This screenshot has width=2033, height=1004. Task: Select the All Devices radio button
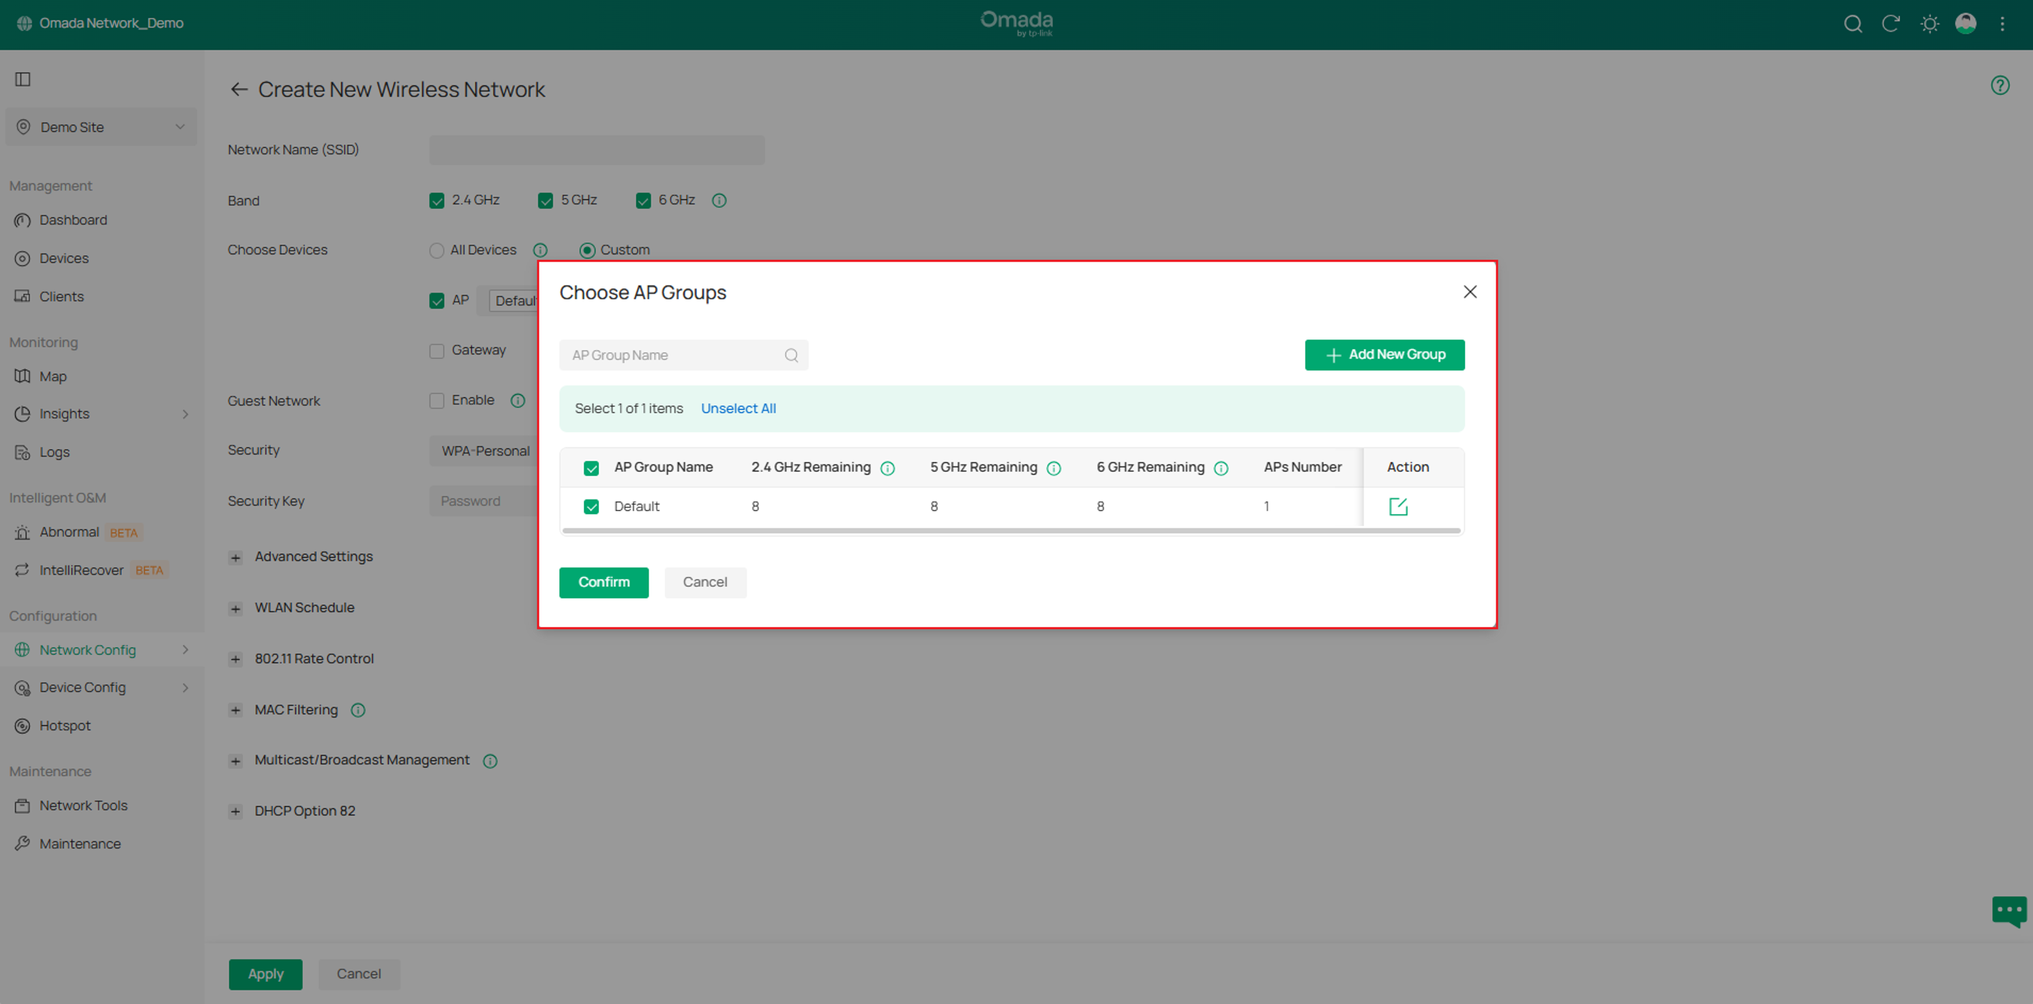[x=436, y=250]
